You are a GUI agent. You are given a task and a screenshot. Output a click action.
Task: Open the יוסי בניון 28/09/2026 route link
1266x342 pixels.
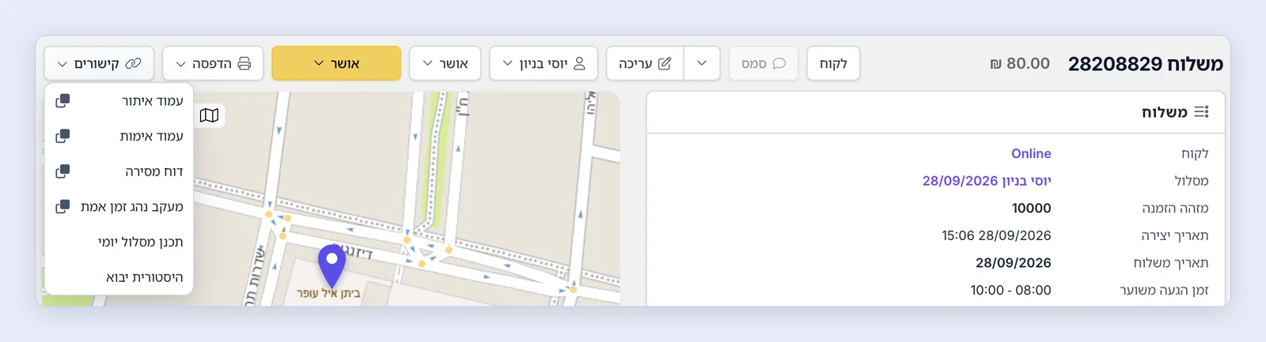click(x=987, y=181)
